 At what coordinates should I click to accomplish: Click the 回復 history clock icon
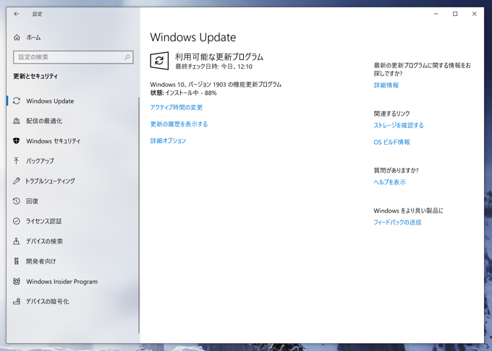(x=17, y=201)
